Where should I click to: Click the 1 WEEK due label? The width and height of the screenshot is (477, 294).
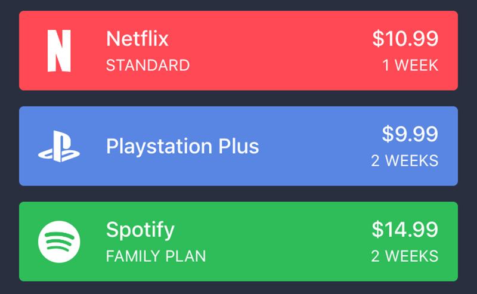click(x=410, y=66)
